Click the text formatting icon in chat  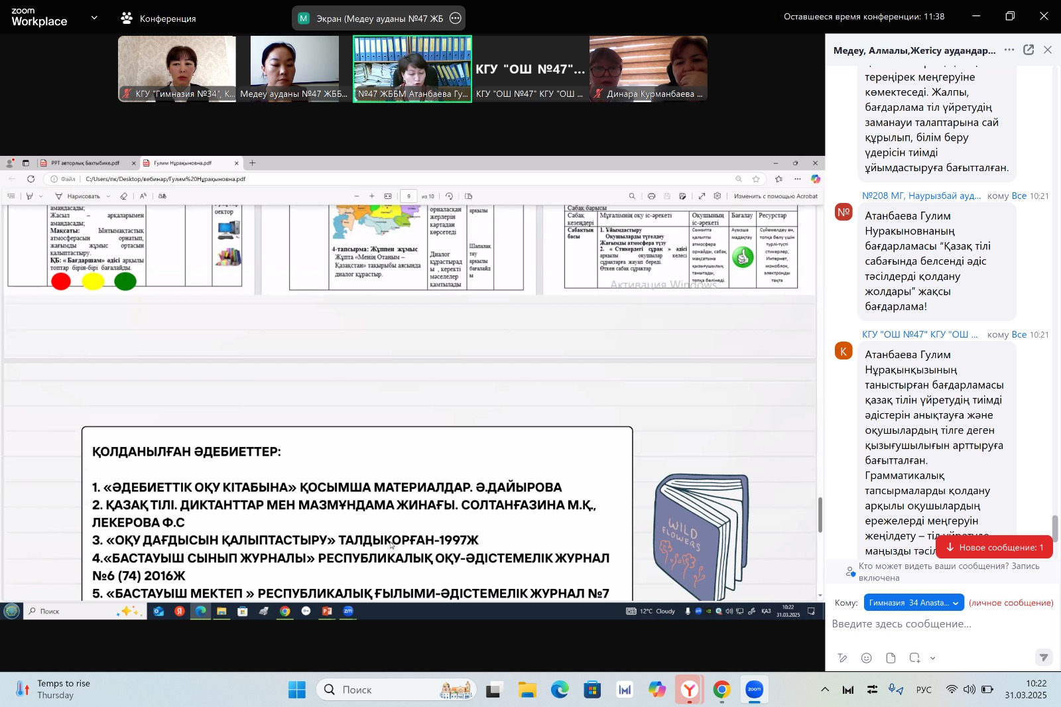pos(842,658)
